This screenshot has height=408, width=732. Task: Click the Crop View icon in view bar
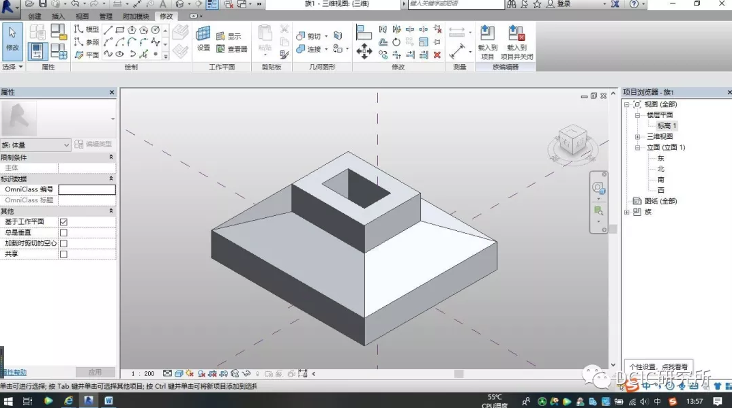tap(212, 373)
